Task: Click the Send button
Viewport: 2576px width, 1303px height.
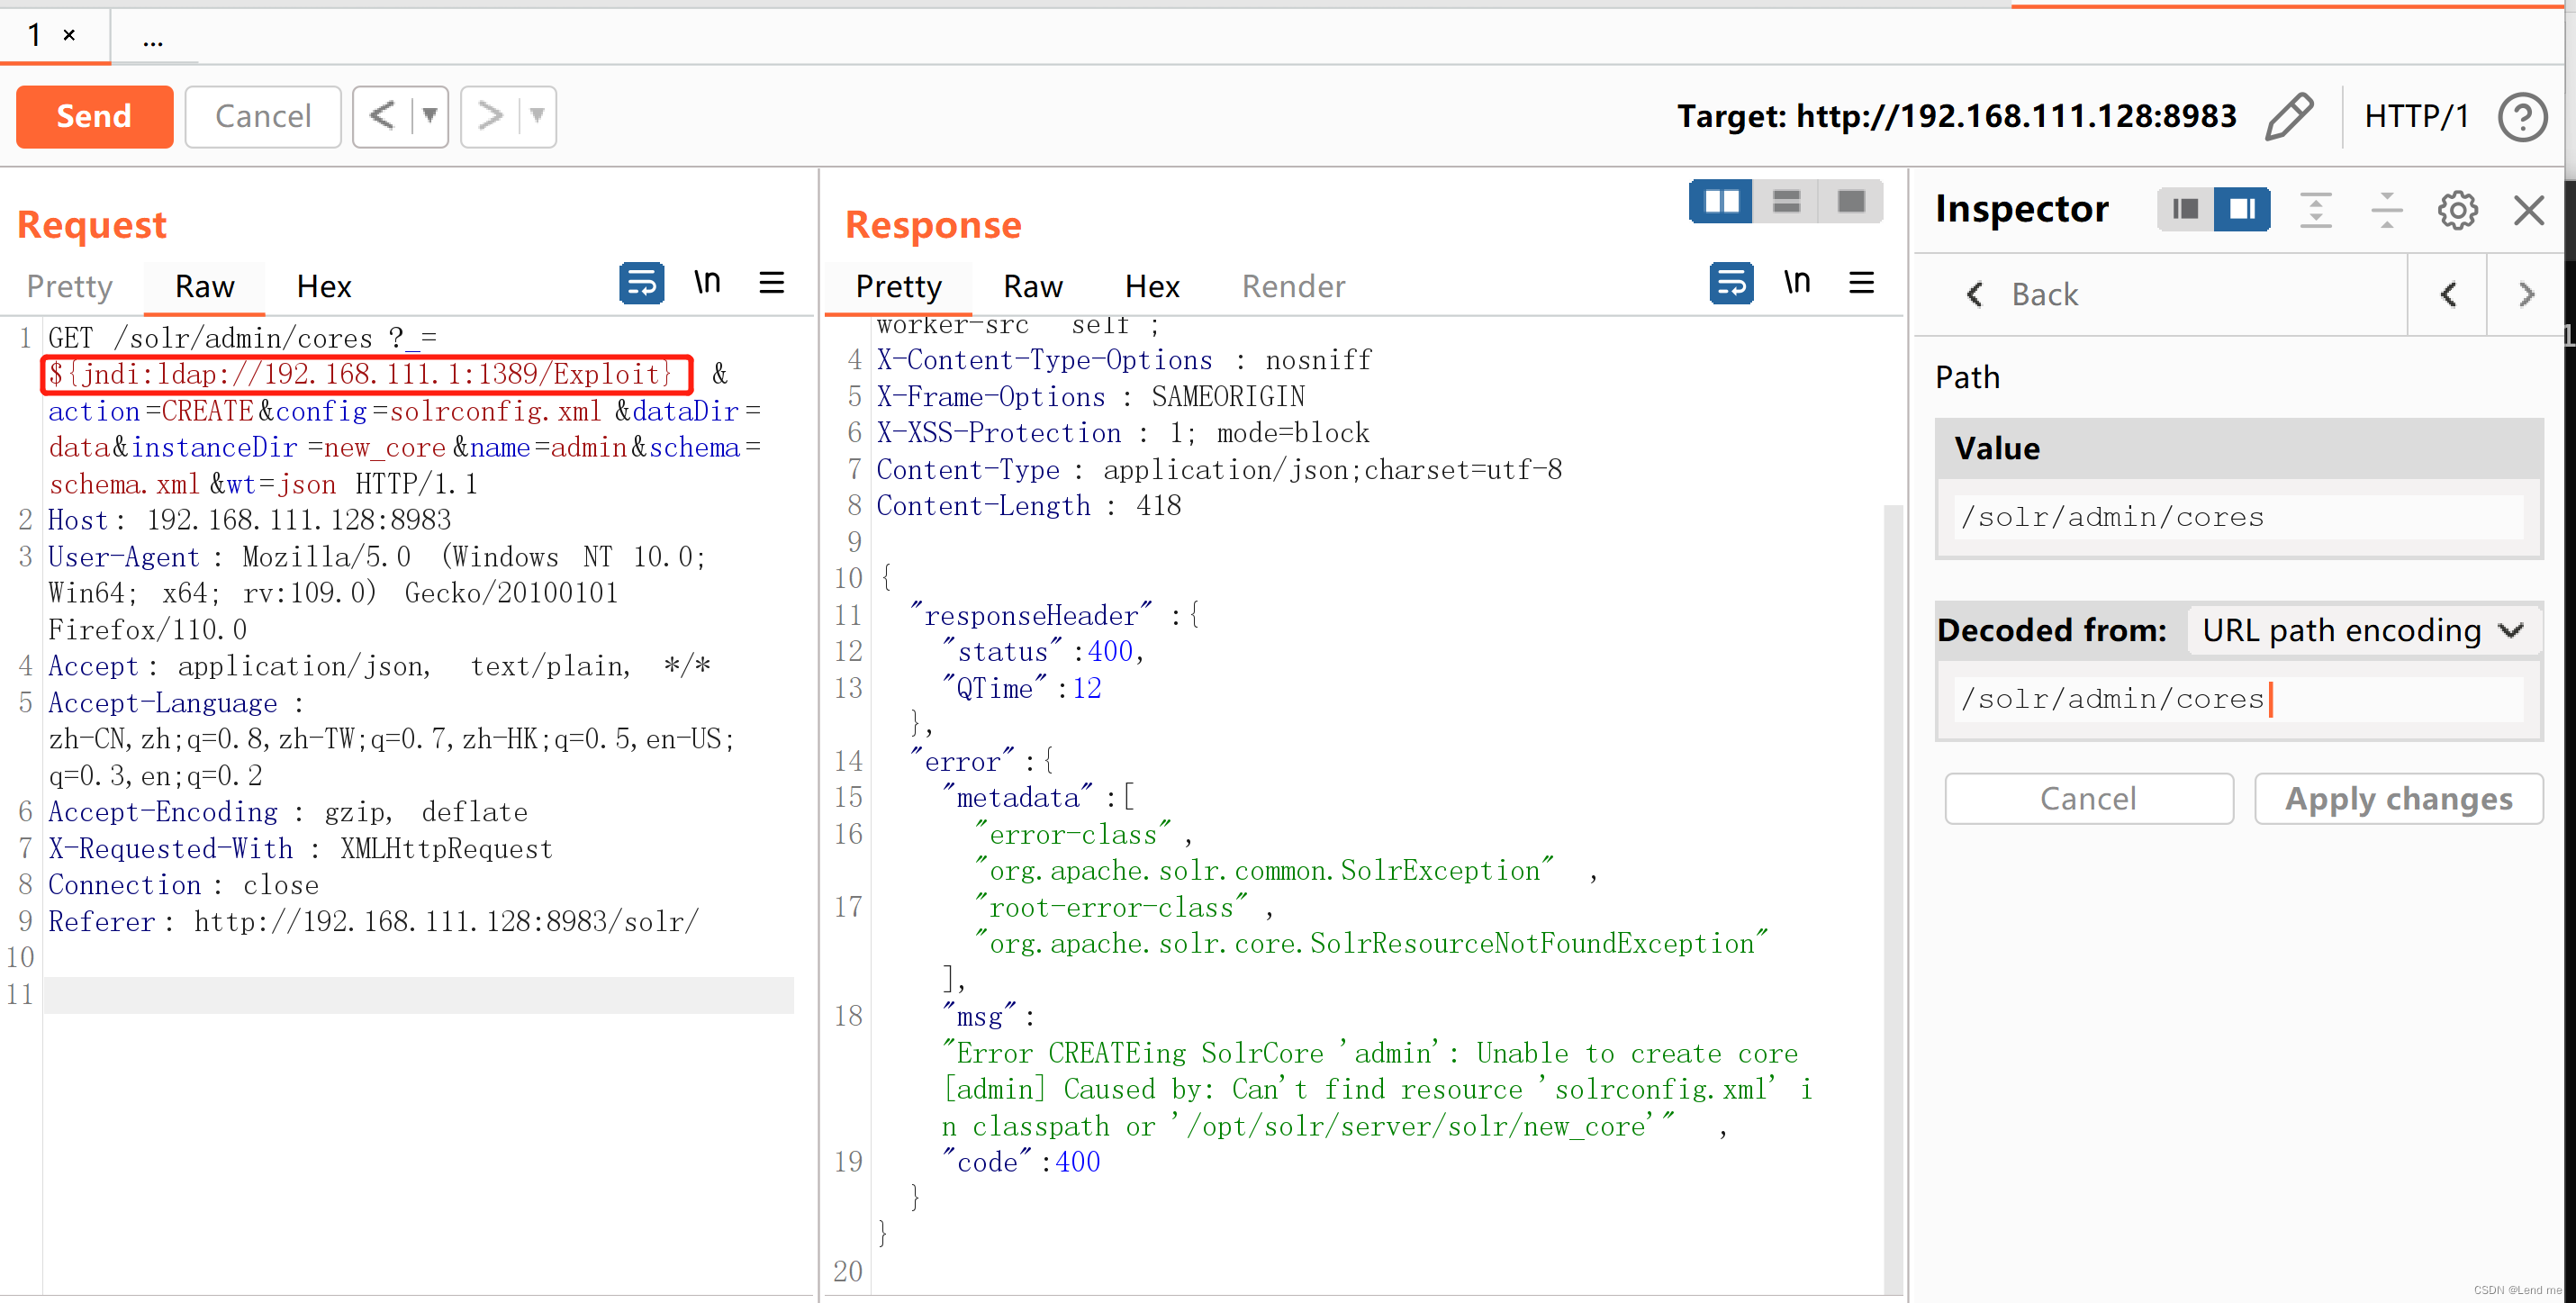Action: (x=94, y=116)
